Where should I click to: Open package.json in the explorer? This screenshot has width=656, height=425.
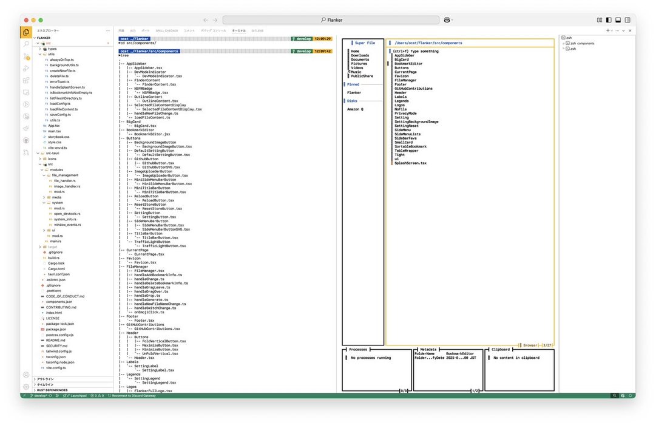(56, 329)
